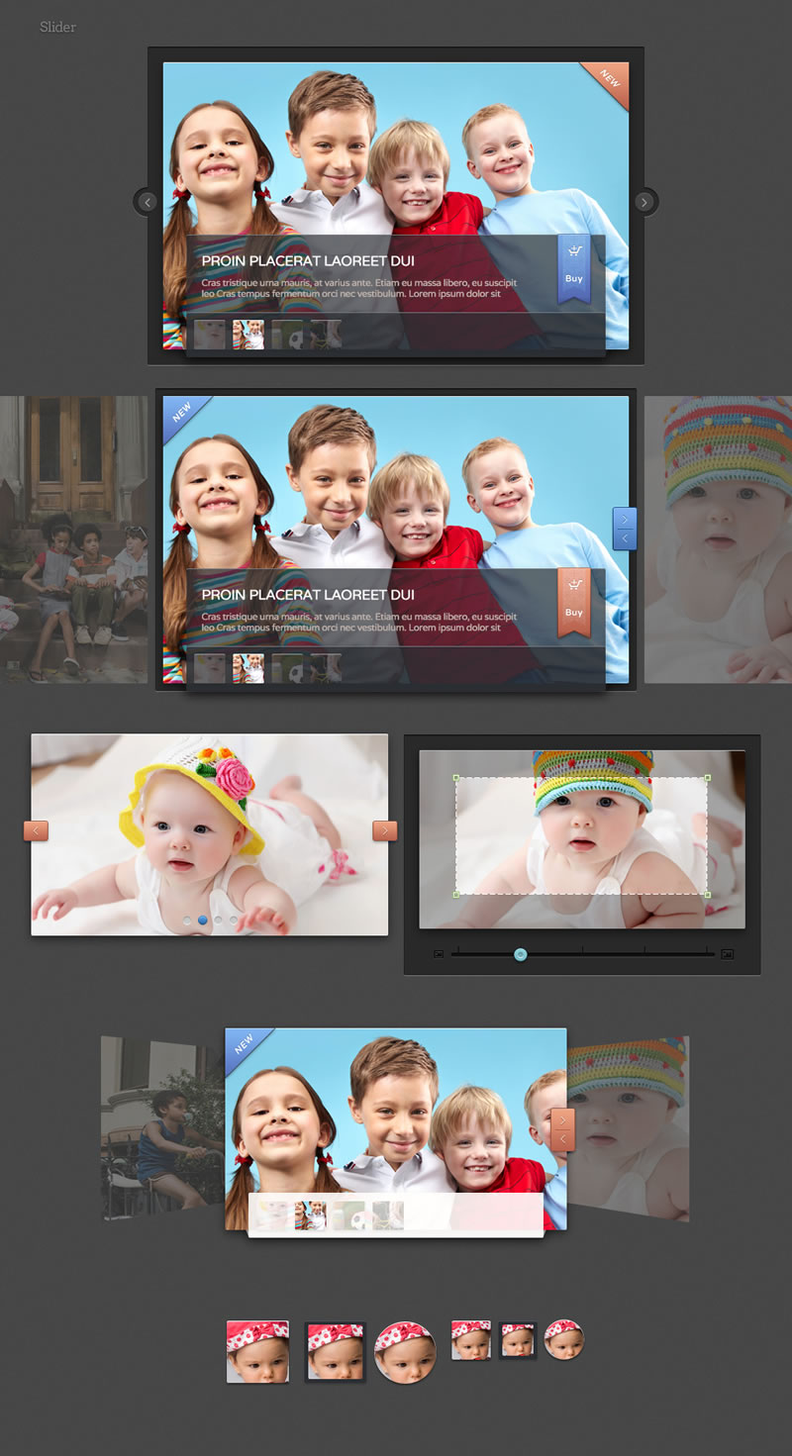Click a corner handle of the dashed crop selection
792x1456 pixels.
tap(455, 778)
